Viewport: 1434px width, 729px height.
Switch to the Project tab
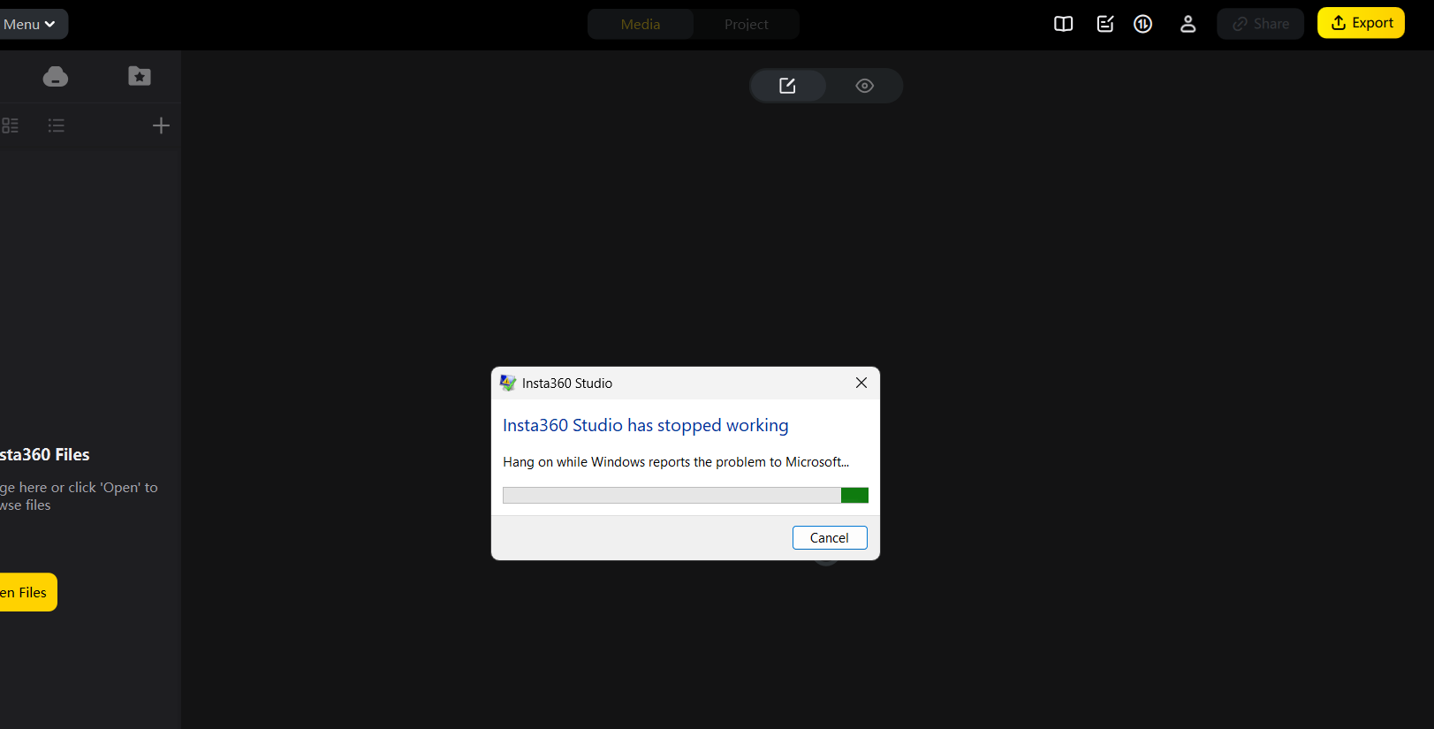(747, 24)
